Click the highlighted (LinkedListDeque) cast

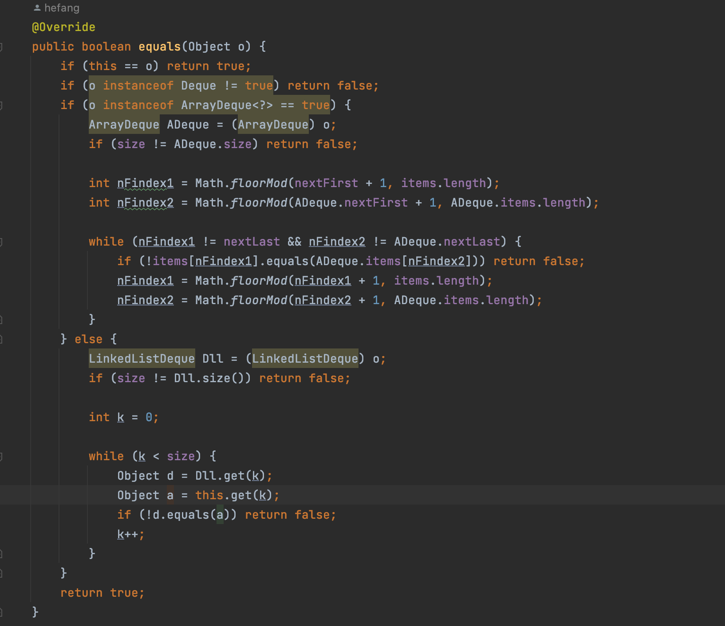[x=305, y=359]
